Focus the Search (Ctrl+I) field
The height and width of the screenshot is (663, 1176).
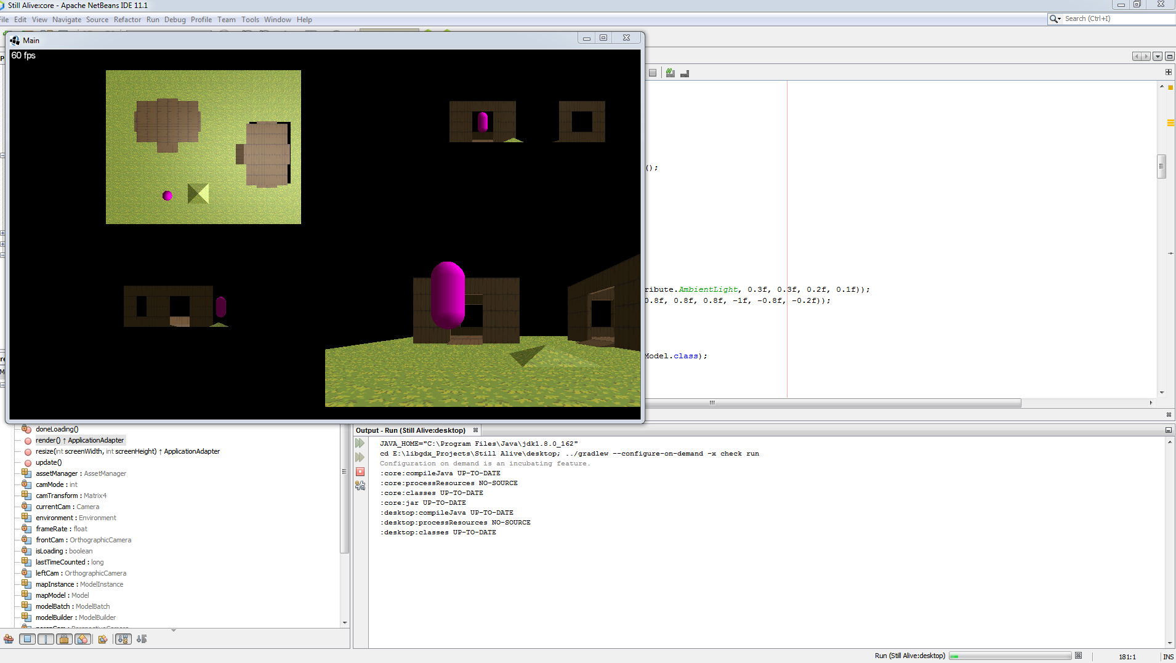point(1118,19)
